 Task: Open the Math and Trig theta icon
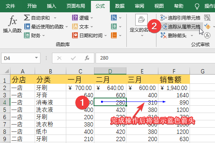[114, 27]
